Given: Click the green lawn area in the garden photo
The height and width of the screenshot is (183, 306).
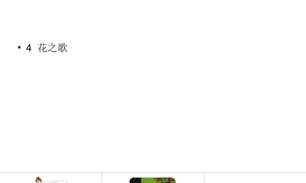Looking at the screenshot, I should click(x=148, y=181).
